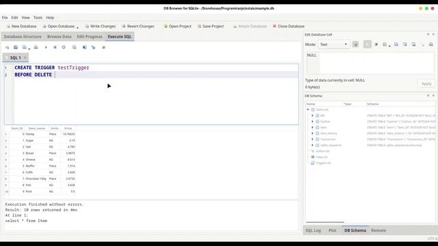Save the results view icon
The image size is (438, 246).
click(74, 47)
